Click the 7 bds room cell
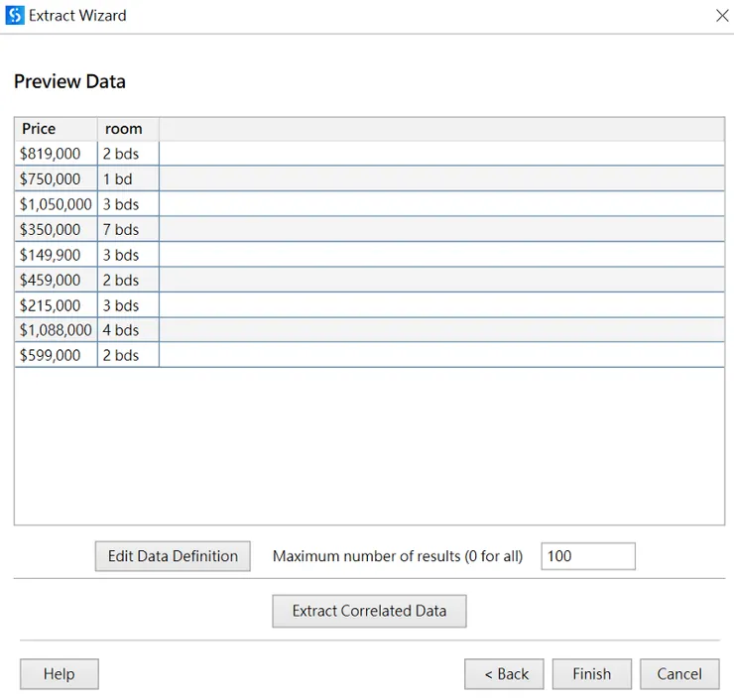This screenshot has width=734, height=699. 128,229
